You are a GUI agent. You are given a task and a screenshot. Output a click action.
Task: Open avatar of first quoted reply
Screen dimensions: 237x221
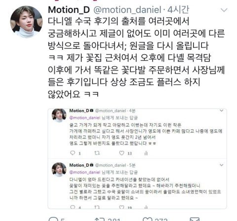coord(59,115)
